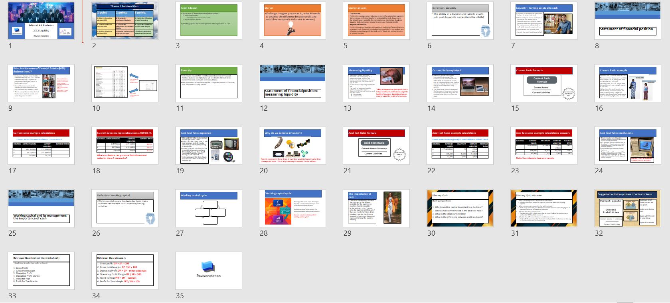Click the Current Ratio formula slide
Viewport: 670px width, 303px height.
tap(544, 83)
